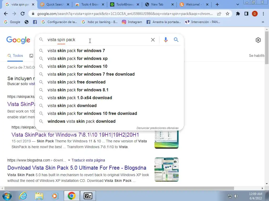Open Google settings gear icon

(x=258, y=40)
